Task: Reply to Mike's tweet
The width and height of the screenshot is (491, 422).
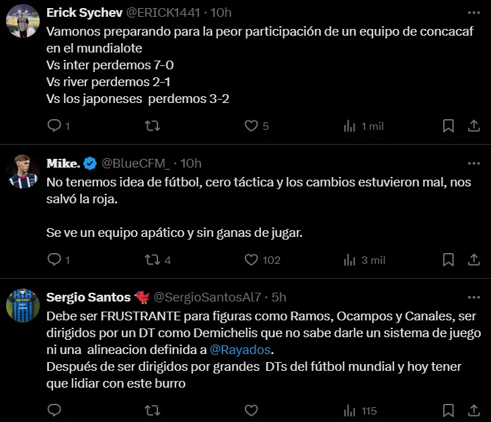Action: [54, 260]
